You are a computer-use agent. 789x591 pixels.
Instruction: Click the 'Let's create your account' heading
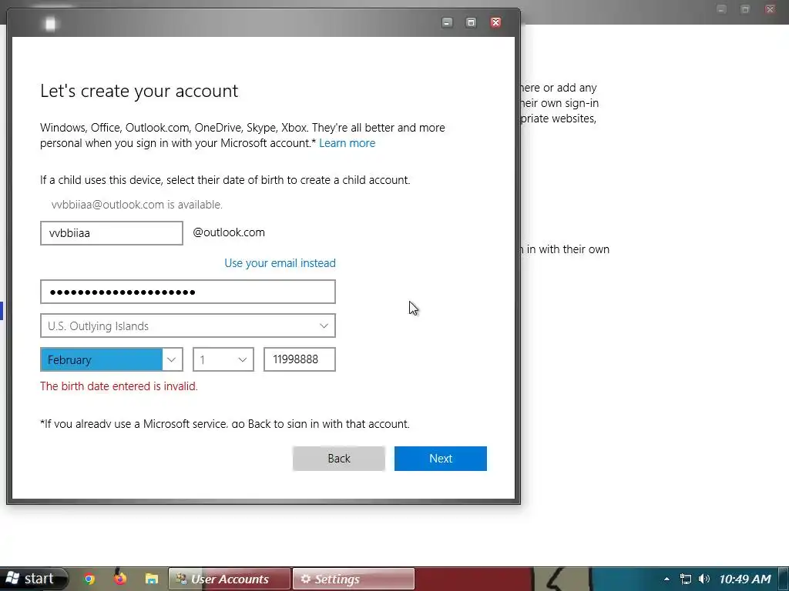pos(139,91)
